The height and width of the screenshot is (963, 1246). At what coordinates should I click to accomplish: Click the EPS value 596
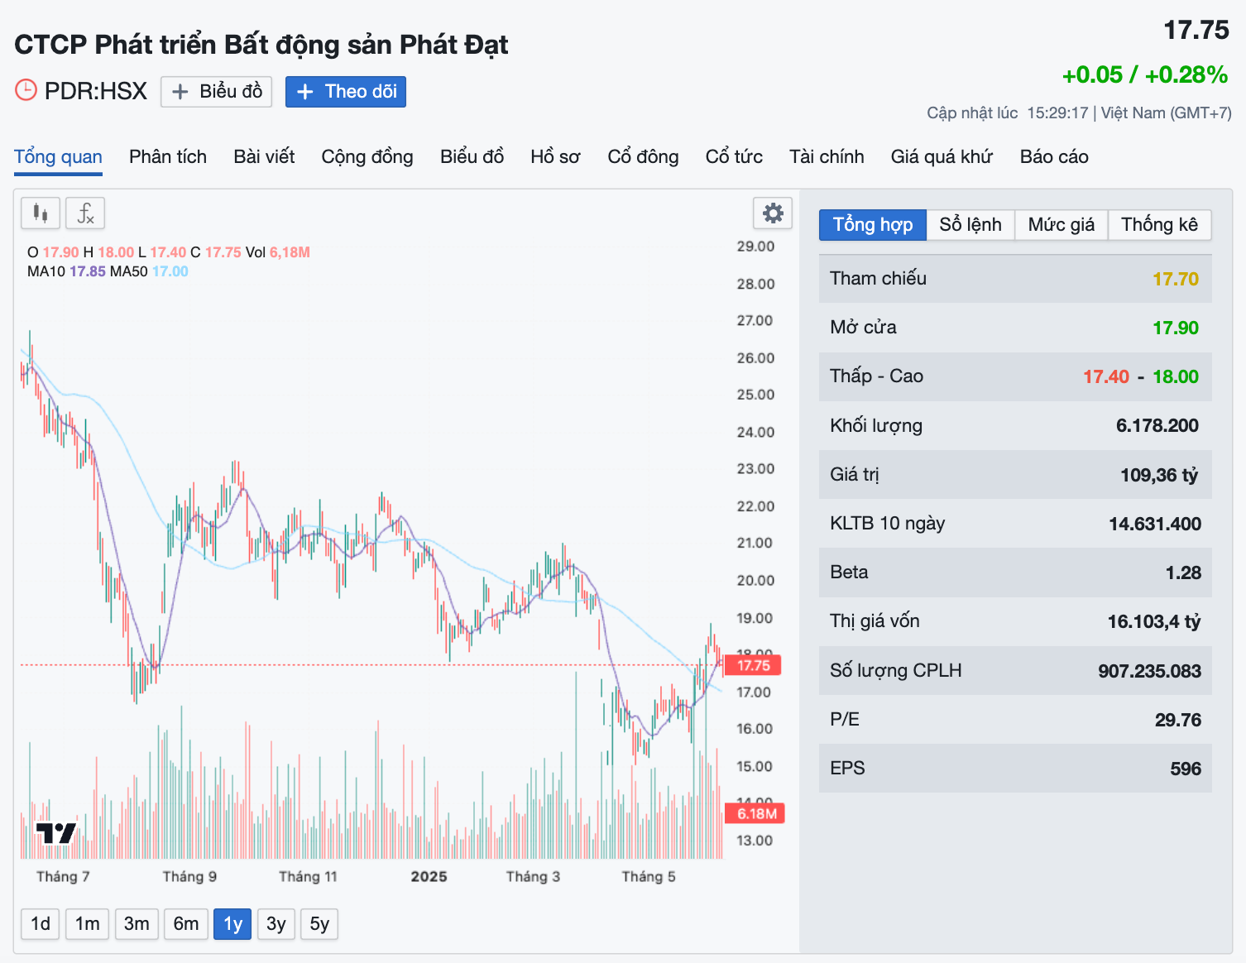pyautogui.click(x=1186, y=769)
